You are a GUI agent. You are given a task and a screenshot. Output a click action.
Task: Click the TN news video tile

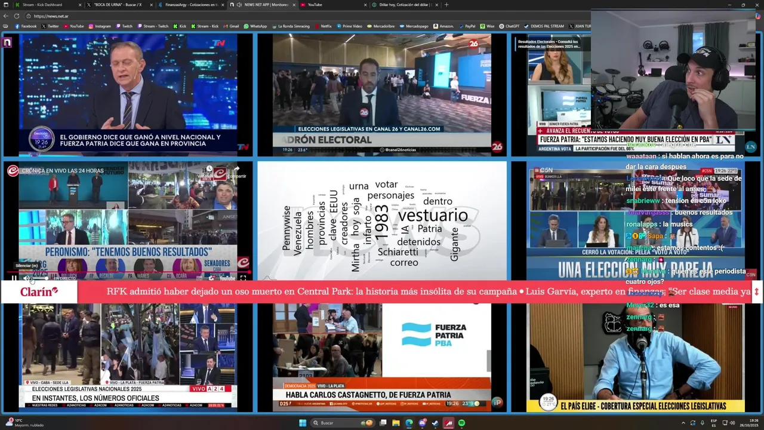click(x=127, y=95)
